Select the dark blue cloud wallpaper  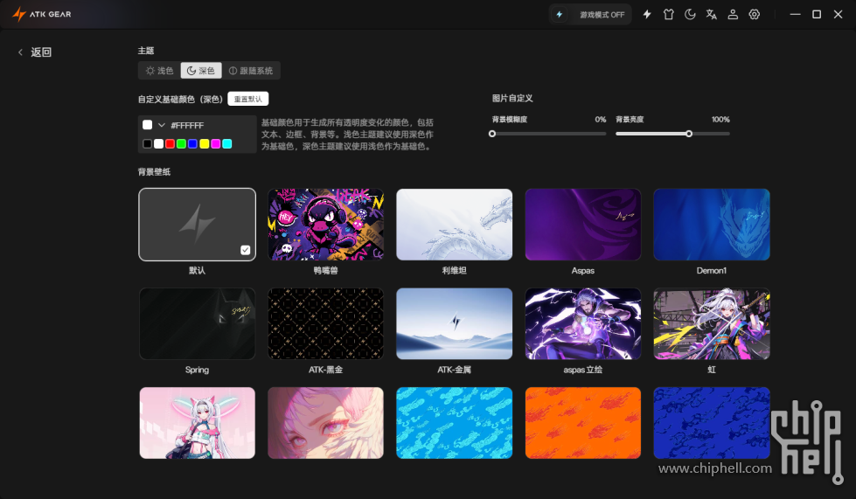[712, 423]
